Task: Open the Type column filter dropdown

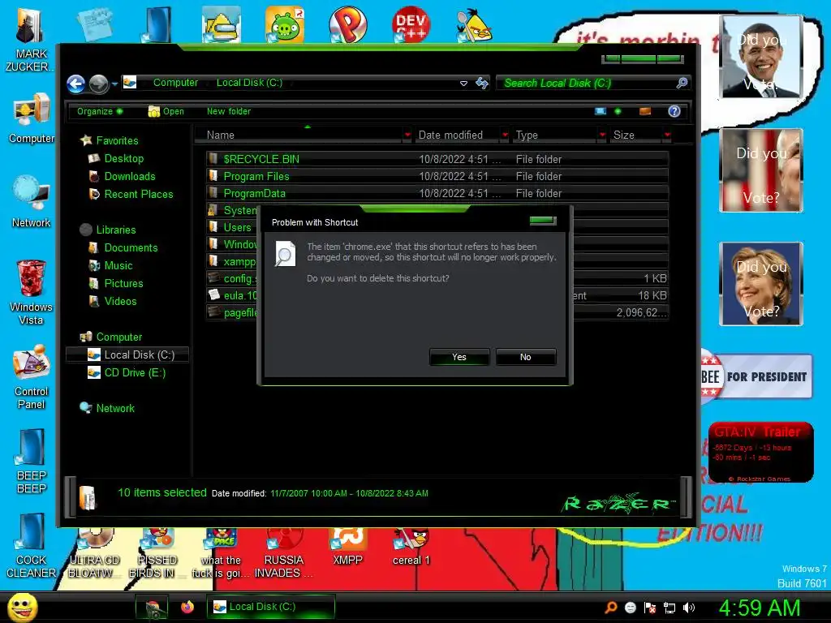Action: point(602,135)
